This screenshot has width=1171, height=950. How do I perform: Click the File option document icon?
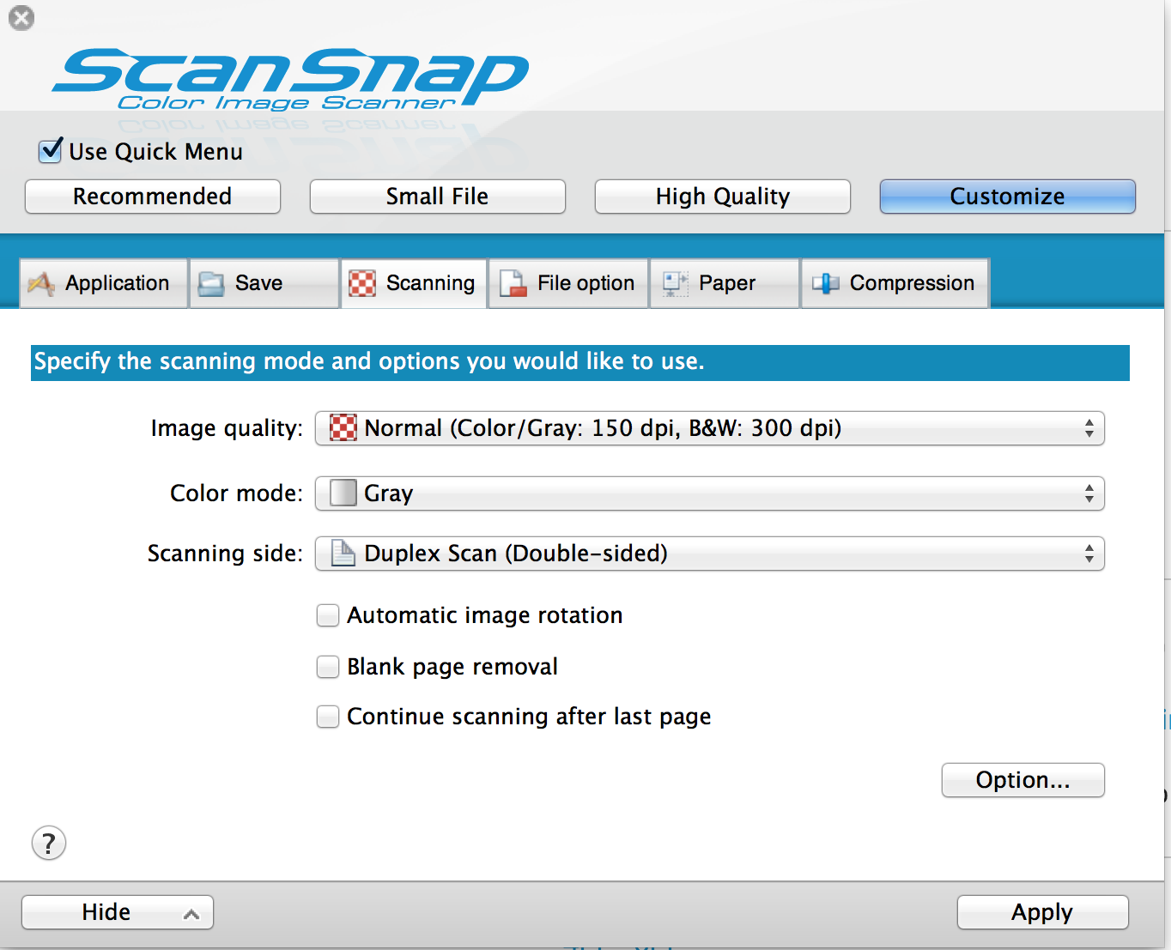513,283
